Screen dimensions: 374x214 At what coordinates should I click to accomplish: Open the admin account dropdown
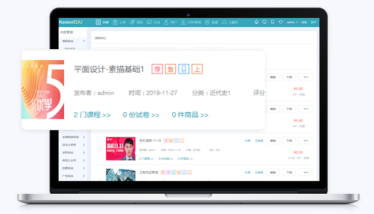coord(292,22)
